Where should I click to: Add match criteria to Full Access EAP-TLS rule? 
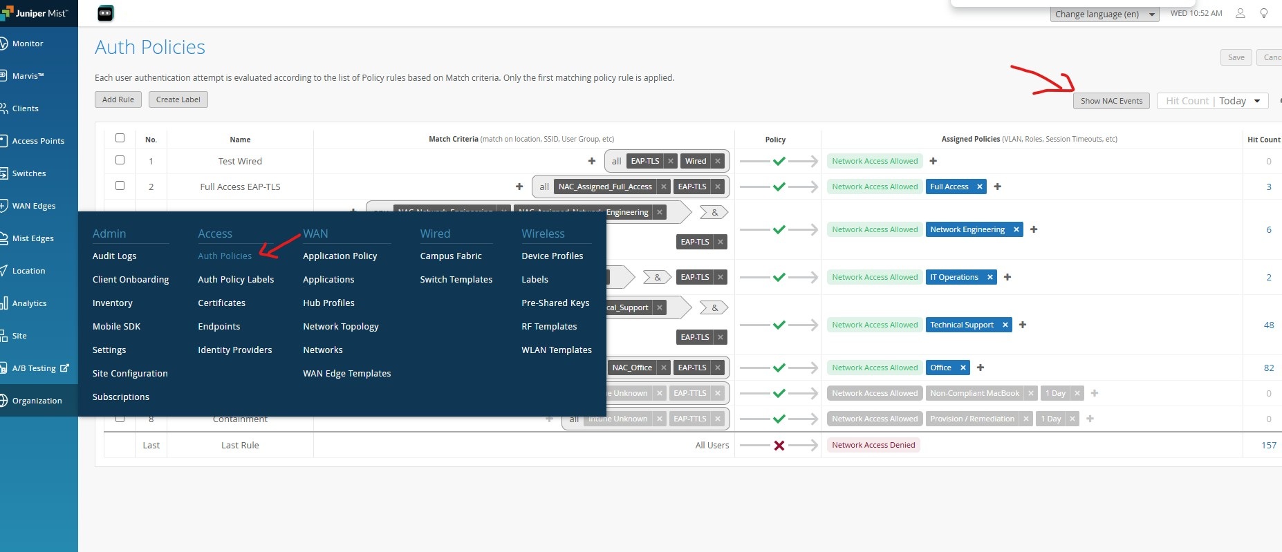point(519,187)
